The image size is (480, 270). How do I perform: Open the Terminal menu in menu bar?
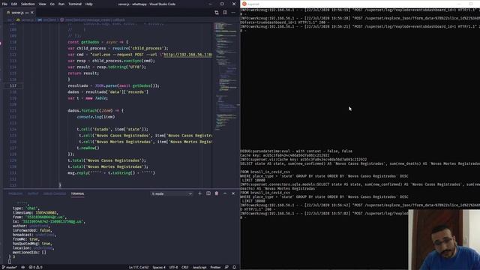tap(75, 4)
